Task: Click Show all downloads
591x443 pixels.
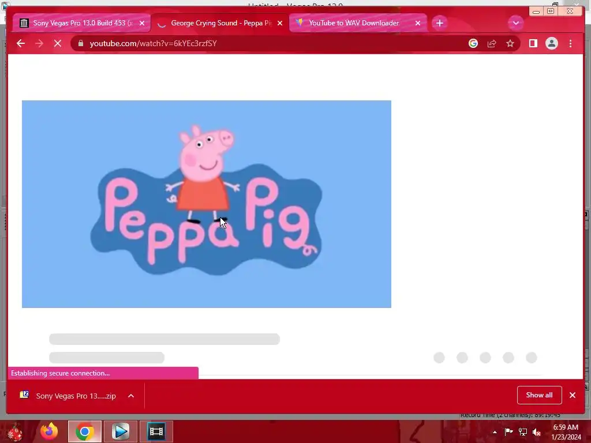Action: 540,395
